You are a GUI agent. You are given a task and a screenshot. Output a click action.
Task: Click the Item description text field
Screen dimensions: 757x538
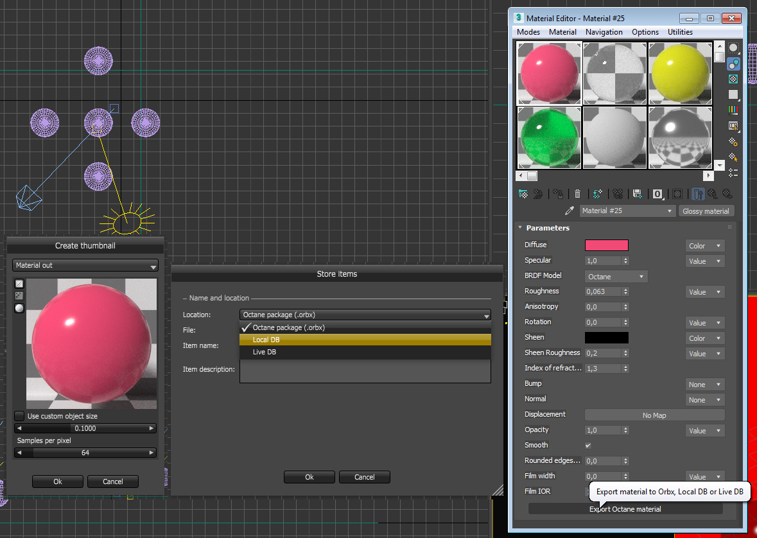point(365,371)
